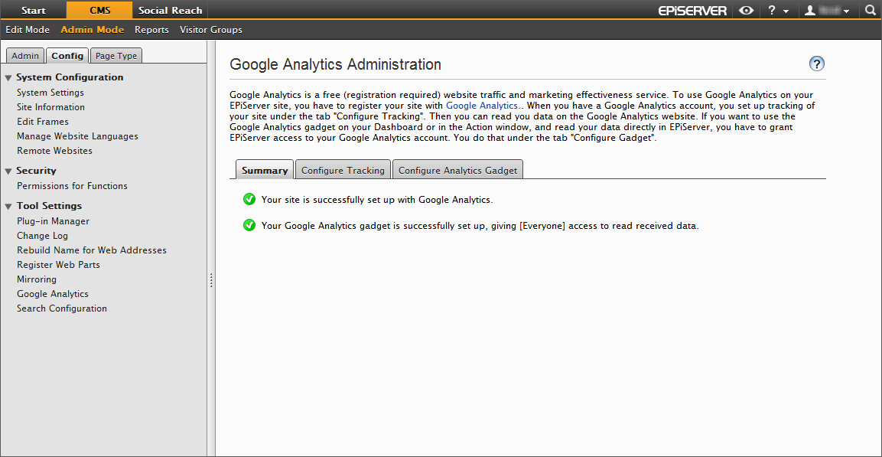
Task: Open the Social Reach top tab
Action: pyautogui.click(x=170, y=11)
